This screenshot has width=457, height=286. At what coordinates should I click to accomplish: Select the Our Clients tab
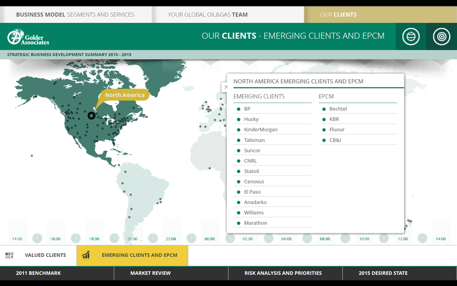[x=338, y=15]
